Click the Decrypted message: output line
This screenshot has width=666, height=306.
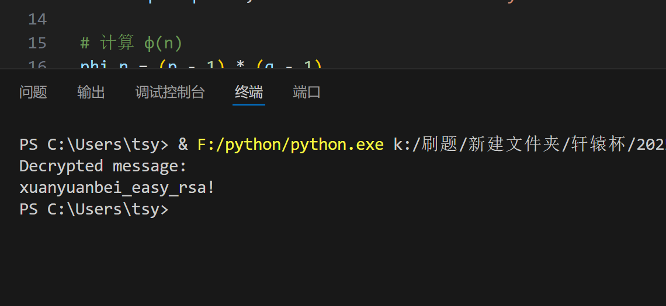pyautogui.click(x=103, y=166)
